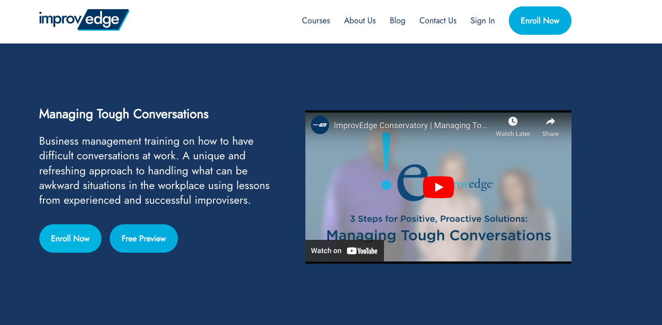Viewport: 662px width, 325px height.
Task: Open the Courses menu item
Action: click(x=316, y=21)
